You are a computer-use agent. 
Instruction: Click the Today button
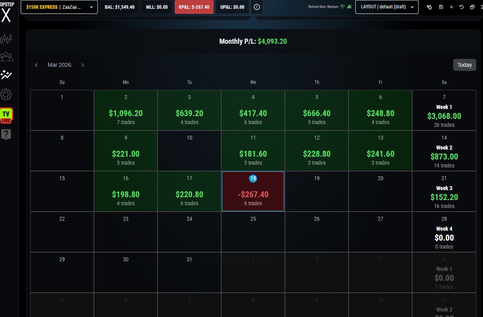coord(464,65)
